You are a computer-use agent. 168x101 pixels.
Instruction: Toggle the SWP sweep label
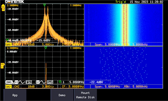pyautogui.click(x=50, y=82)
